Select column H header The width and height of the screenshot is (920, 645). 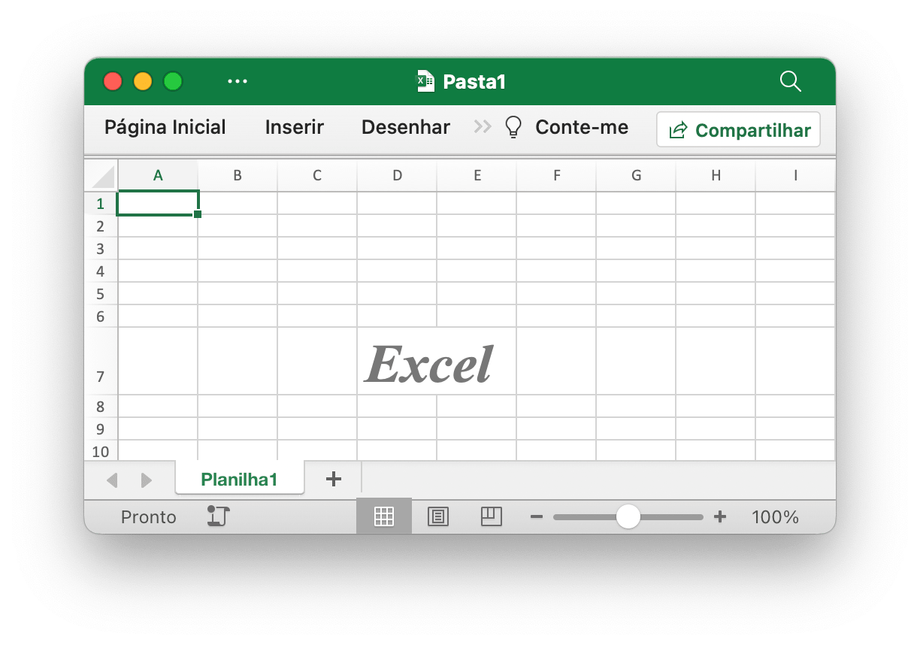[716, 176]
